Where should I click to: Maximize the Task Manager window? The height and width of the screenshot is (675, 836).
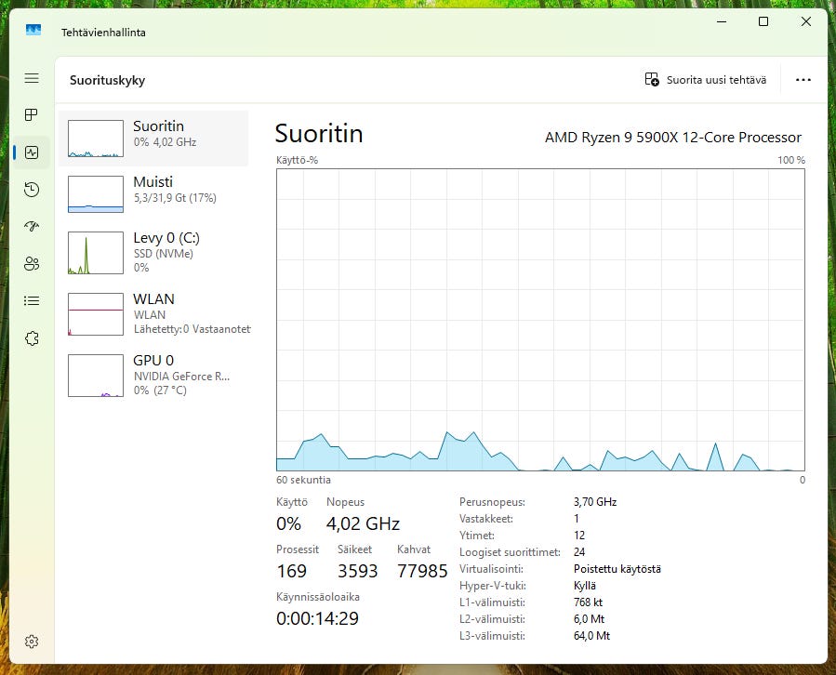click(763, 21)
